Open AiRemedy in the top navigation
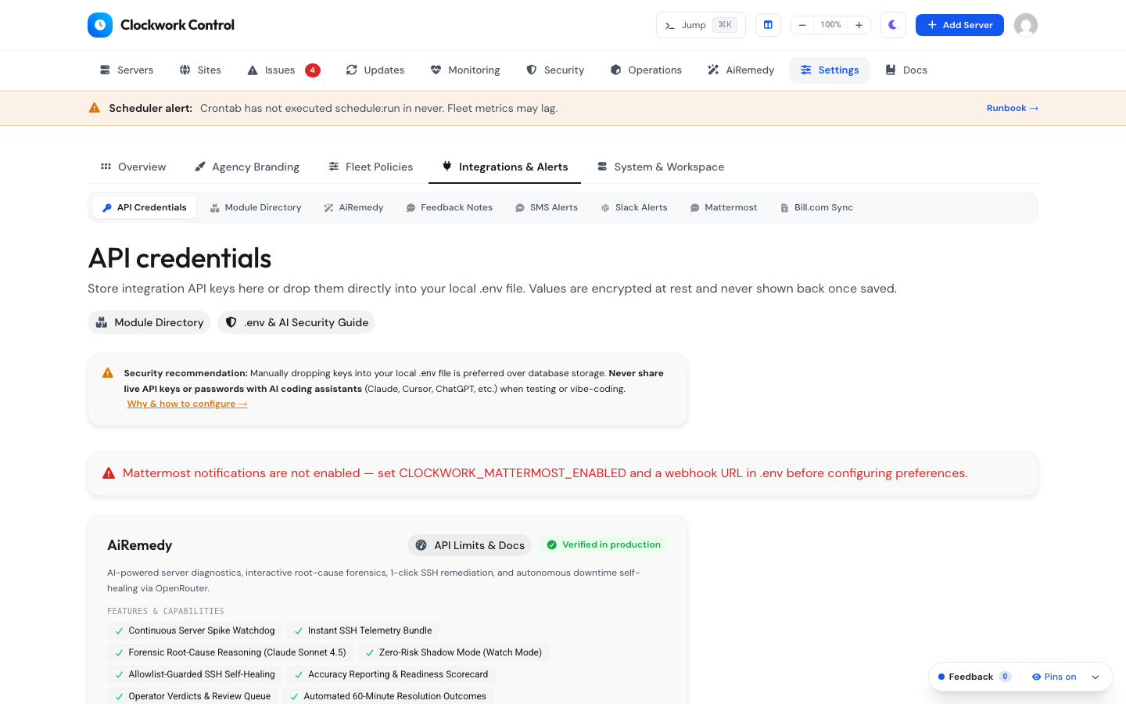This screenshot has width=1126, height=704. coord(741,70)
